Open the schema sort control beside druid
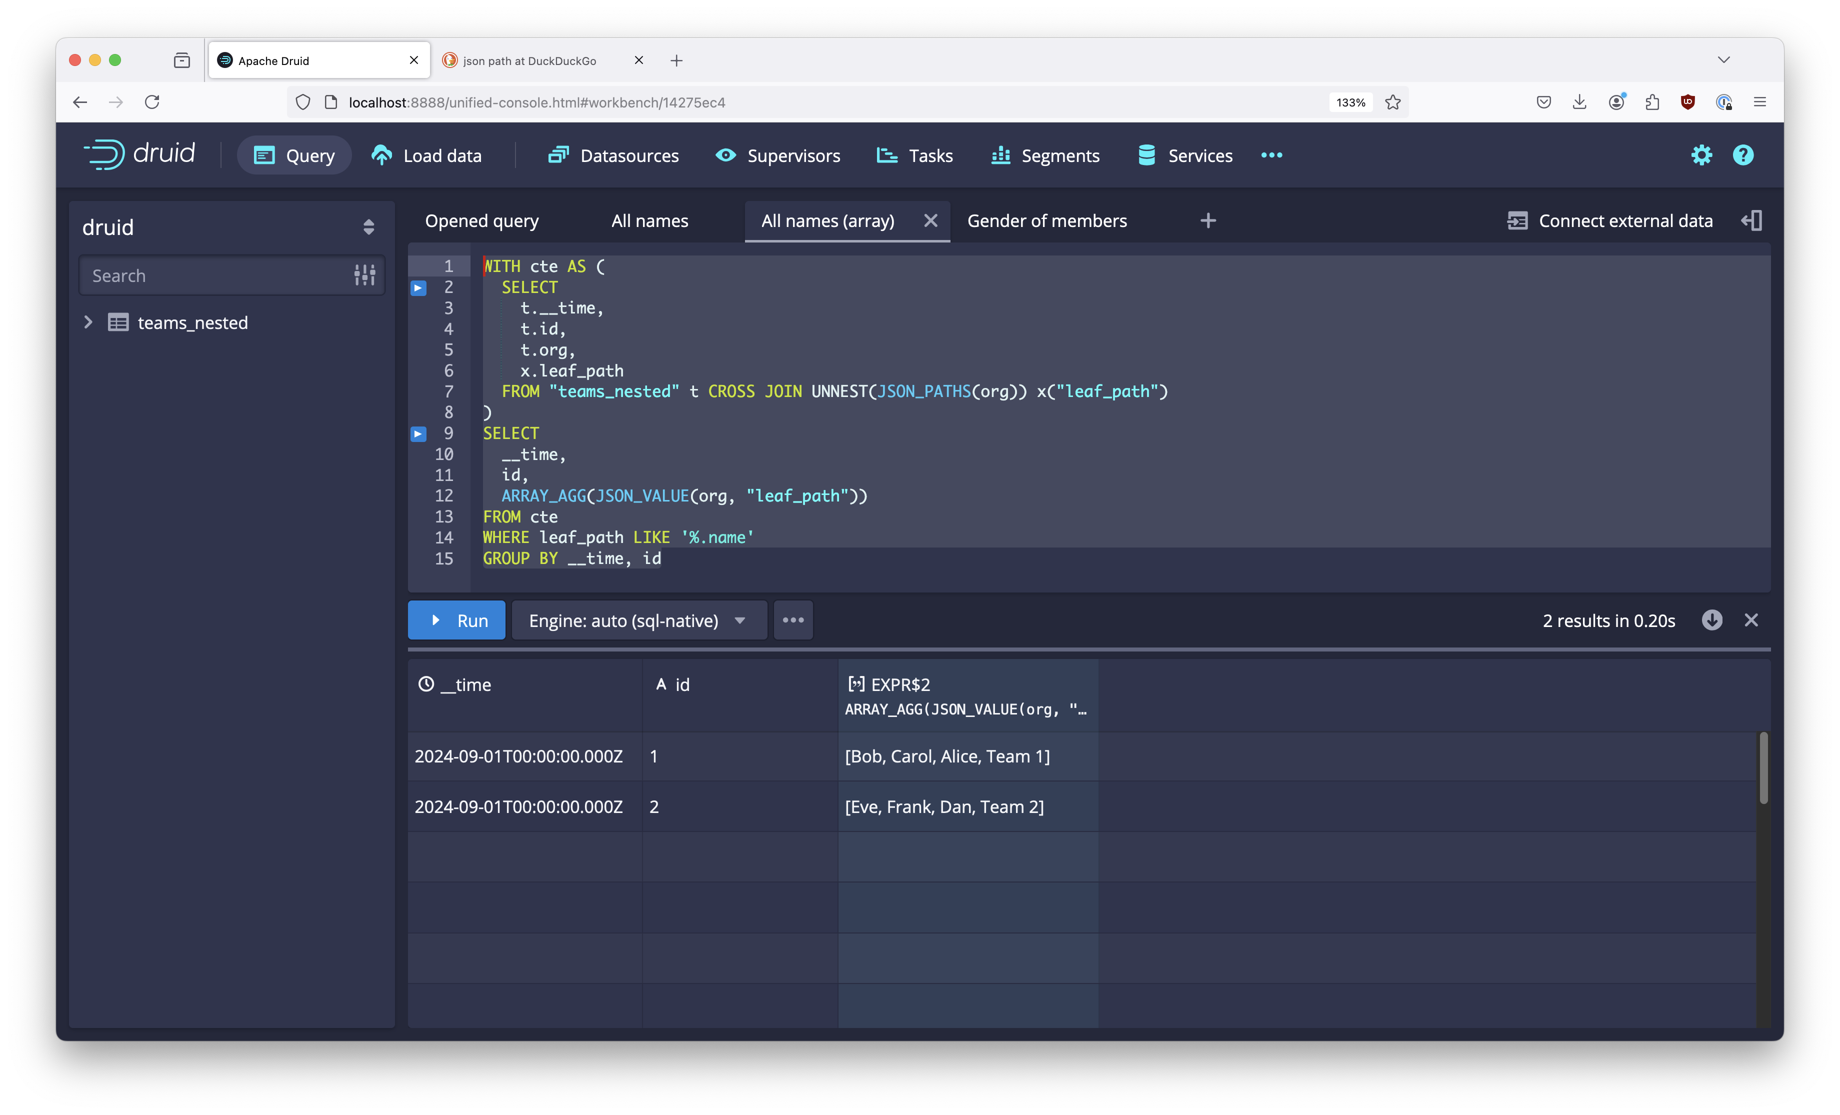The image size is (1840, 1115). [x=369, y=226]
